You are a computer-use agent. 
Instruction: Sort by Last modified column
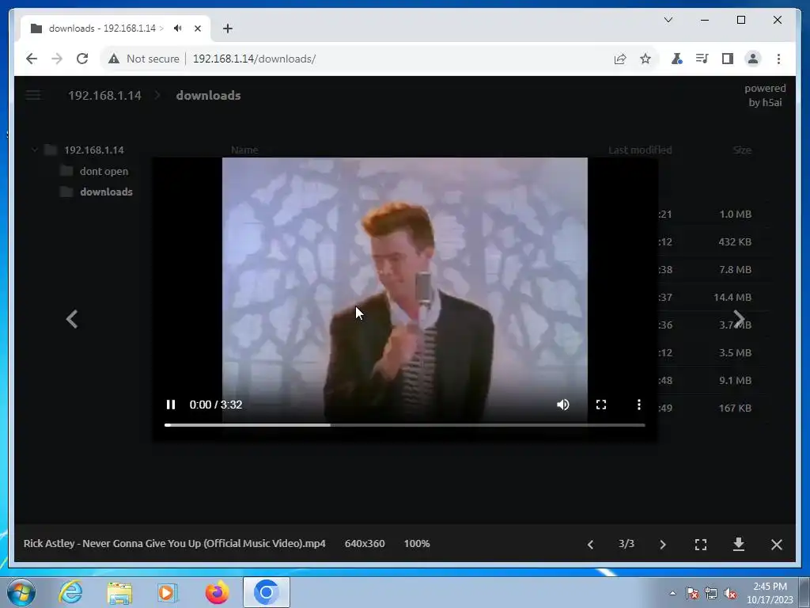pyautogui.click(x=640, y=150)
